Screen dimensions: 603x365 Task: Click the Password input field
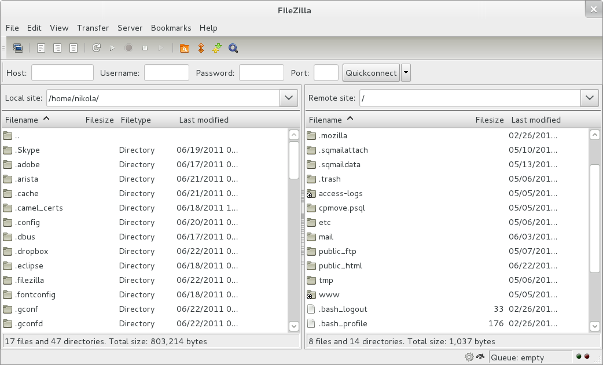coord(262,73)
